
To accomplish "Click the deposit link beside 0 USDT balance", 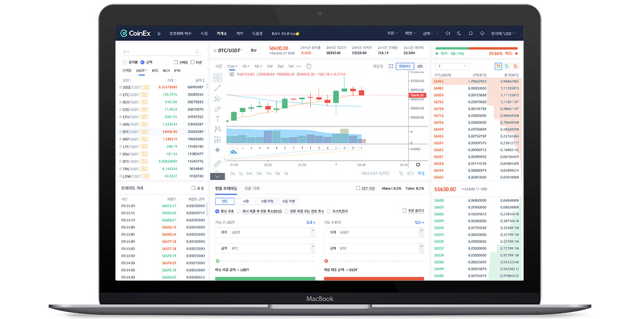I will 311,222.
